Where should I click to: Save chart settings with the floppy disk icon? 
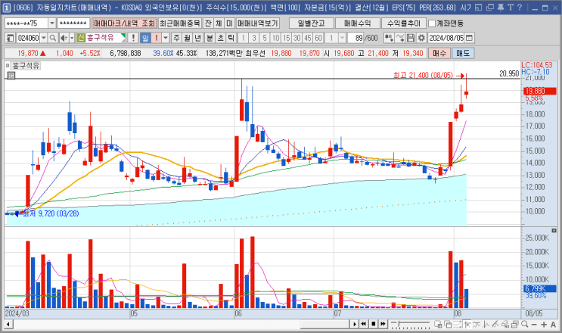(411, 38)
